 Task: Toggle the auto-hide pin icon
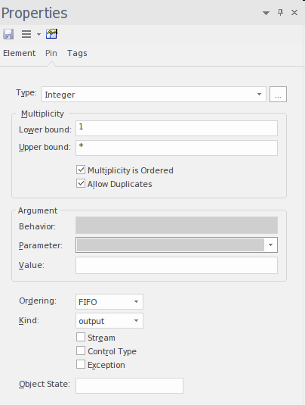pos(281,12)
